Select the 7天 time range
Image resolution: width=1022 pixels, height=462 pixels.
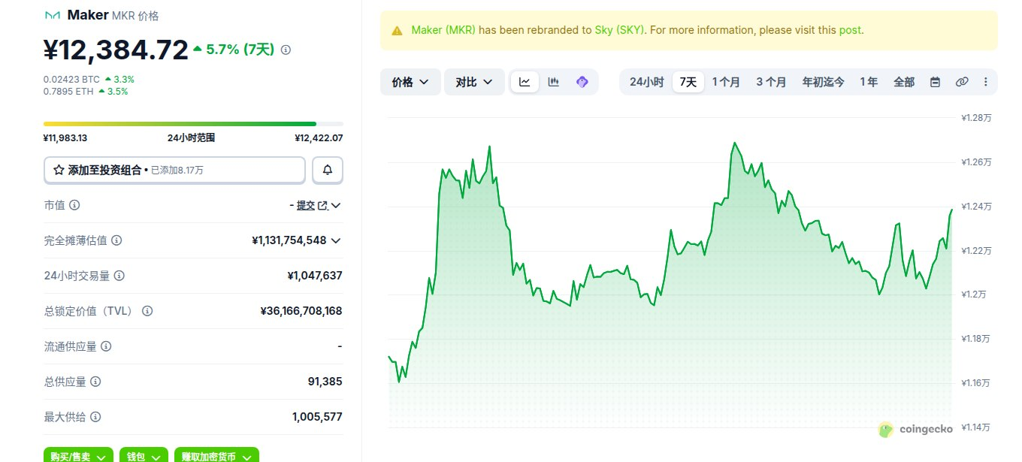point(688,82)
